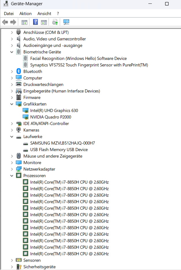Viewport: 181px width, 270px height.
Task: Collapse the Biometrische Geräte node
Action: coord(12,52)
